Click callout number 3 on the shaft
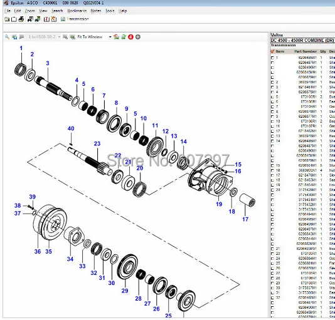Viewport: 335px width, 320px height. 48,63
